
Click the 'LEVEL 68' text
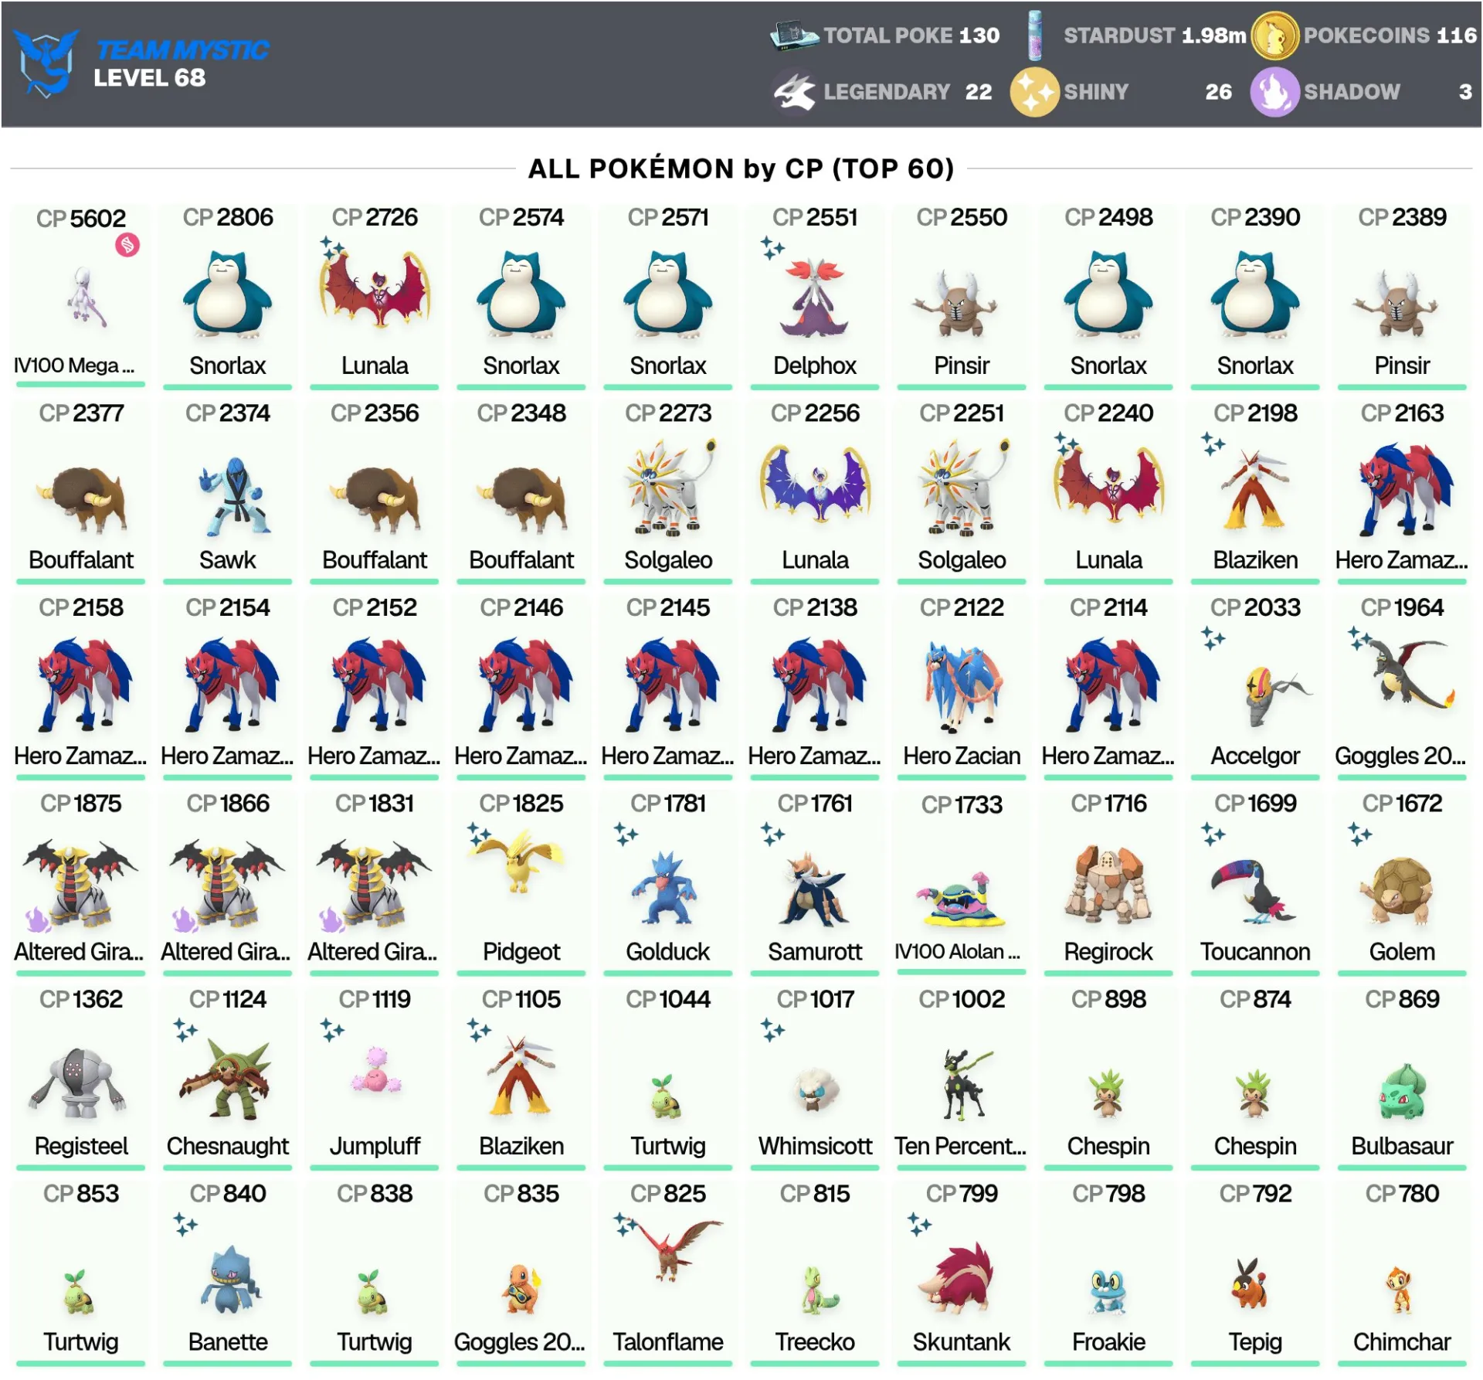pos(150,78)
